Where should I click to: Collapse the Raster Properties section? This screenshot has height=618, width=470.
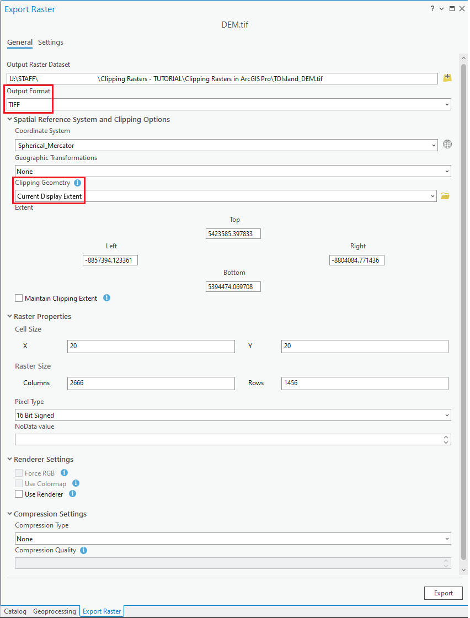[9, 316]
